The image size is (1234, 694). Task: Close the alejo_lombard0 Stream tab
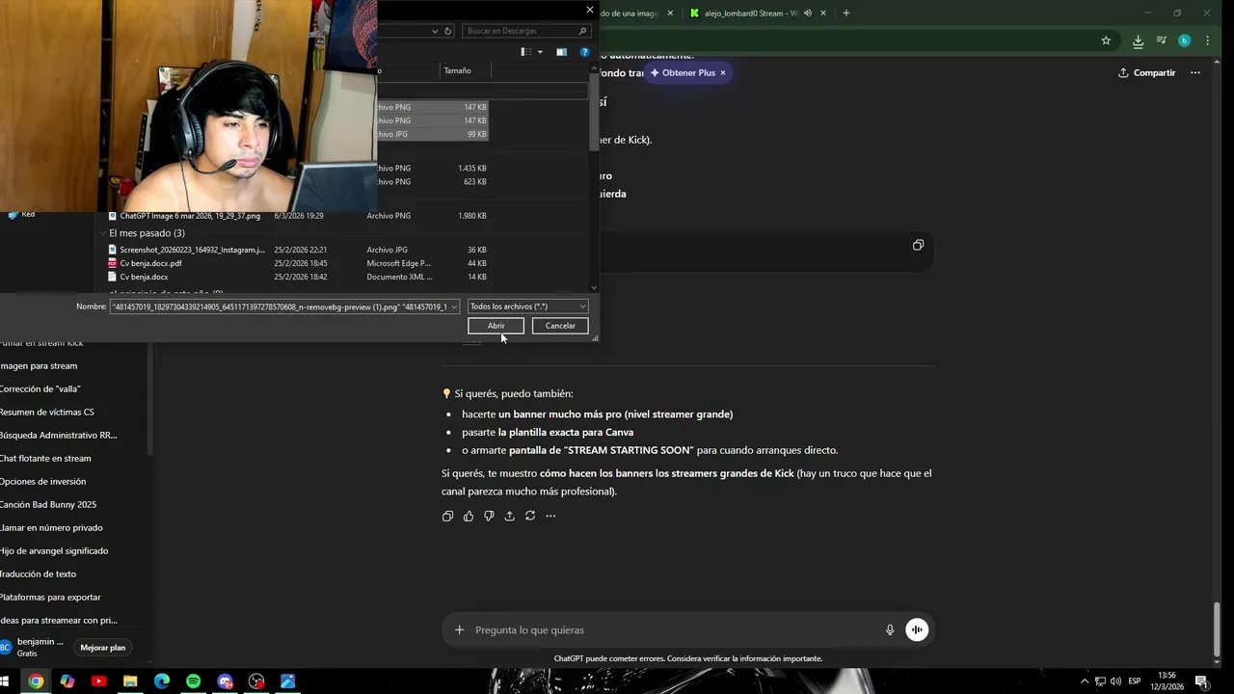(823, 13)
